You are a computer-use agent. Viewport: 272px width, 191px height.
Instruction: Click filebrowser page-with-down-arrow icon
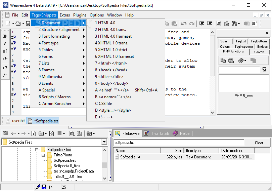point(34,133)
